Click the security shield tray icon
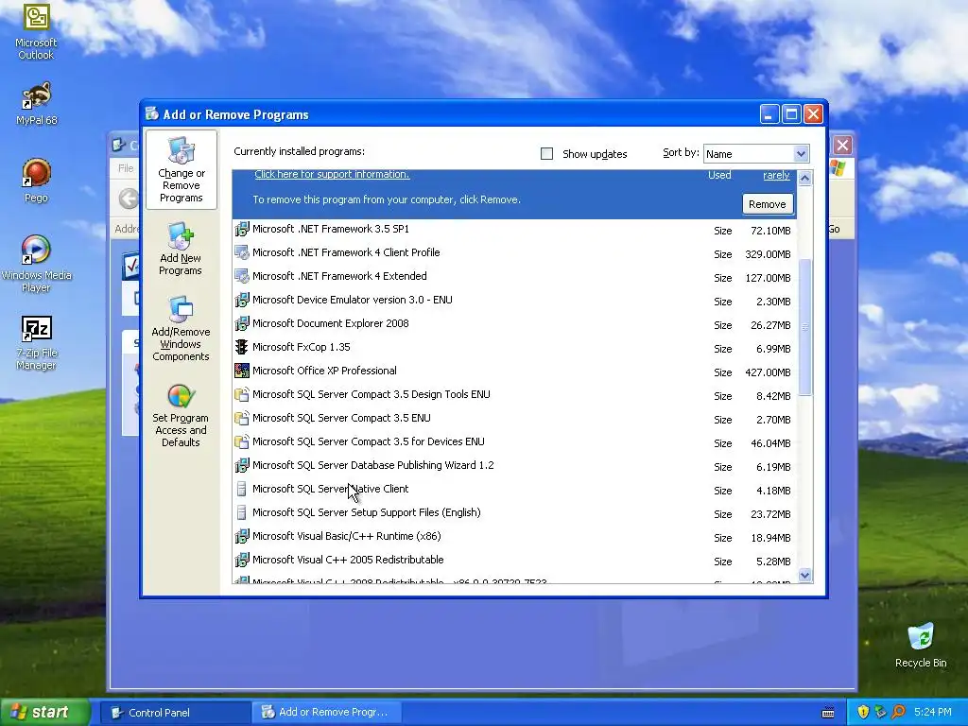The height and width of the screenshot is (726, 968). (x=863, y=713)
